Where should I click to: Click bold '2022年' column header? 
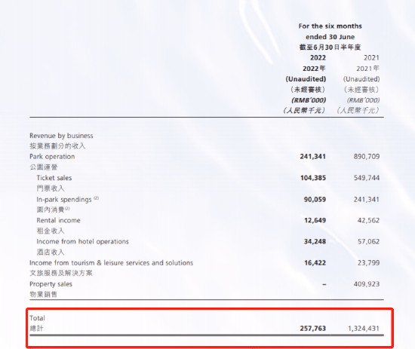click(x=314, y=69)
